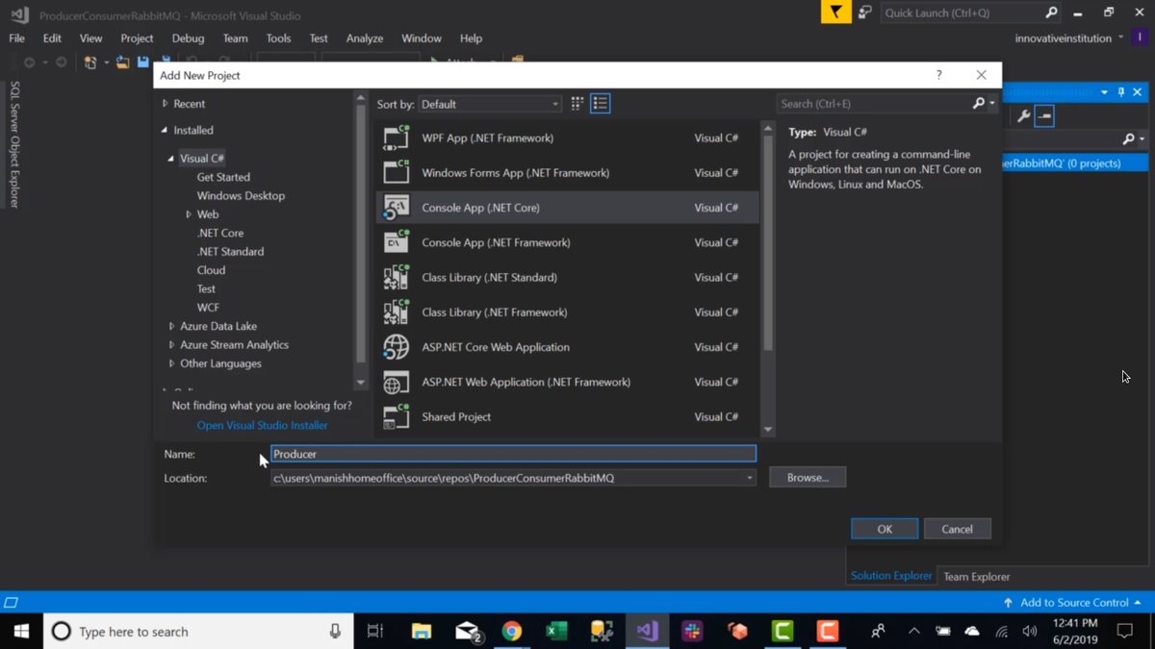This screenshot has height=649, width=1155.
Task: Click the OK button
Action: tap(885, 529)
